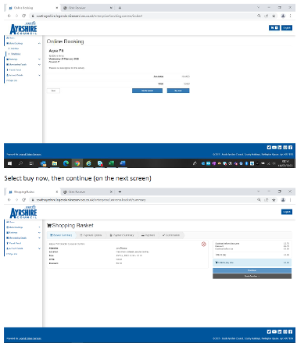297x343 pixels.
Task: Remove the Aqua Fit item via red icon
Action: pos(204,244)
